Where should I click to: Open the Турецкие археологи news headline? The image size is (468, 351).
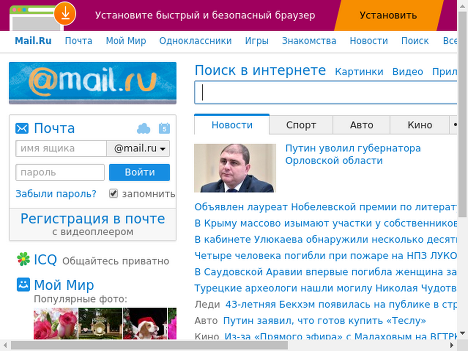(325, 288)
